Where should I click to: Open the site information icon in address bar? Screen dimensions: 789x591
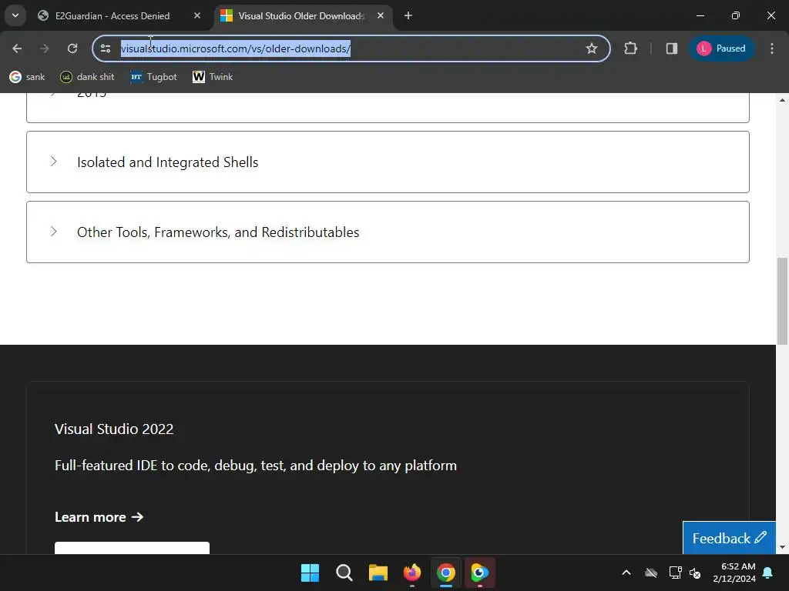pyautogui.click(x=106, y=48)
